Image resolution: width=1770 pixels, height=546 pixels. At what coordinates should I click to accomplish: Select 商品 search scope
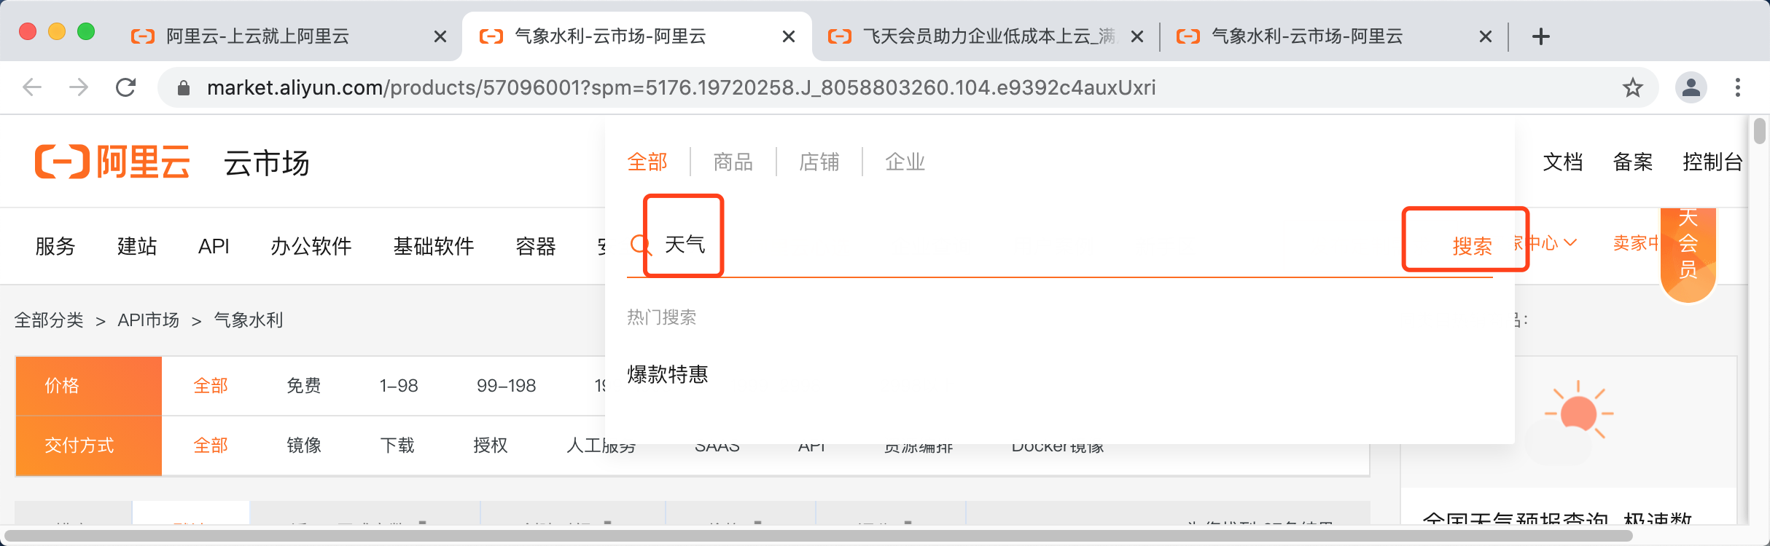(733, 162)
